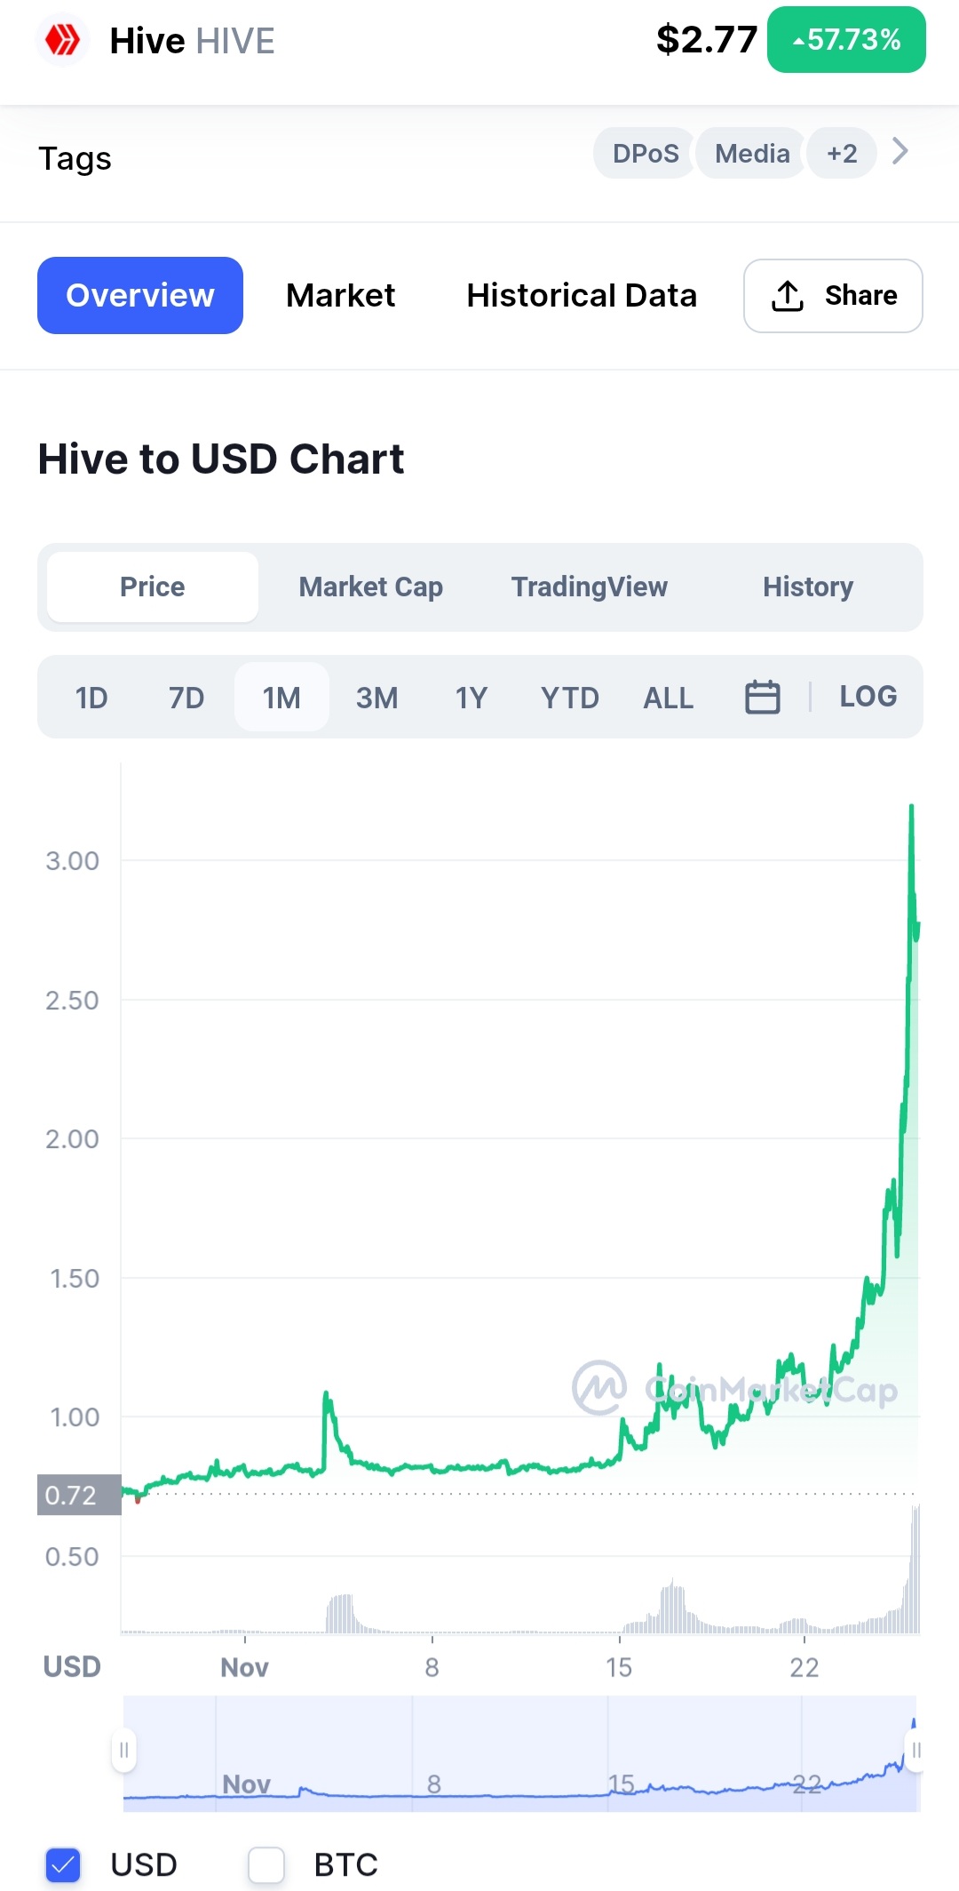Enable the USD currency checkbox

pos(63,1864)
